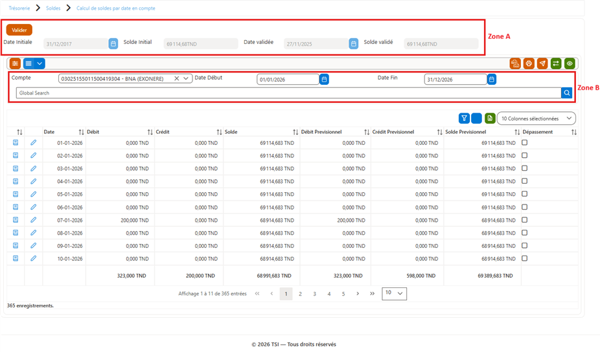600x352 pixels.
Task: Click the orange paper plane send icon
Action: coord(542,63)
